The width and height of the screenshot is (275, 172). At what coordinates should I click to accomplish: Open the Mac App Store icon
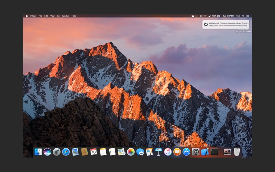click(186, 152)
